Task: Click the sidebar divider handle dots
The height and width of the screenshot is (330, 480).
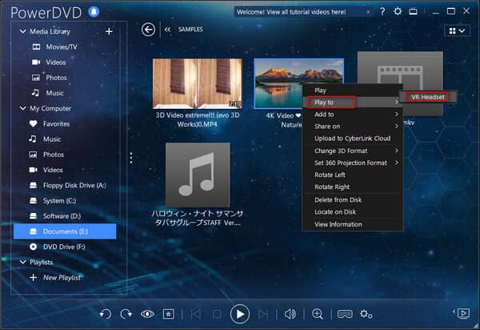Action: point(131,158)
